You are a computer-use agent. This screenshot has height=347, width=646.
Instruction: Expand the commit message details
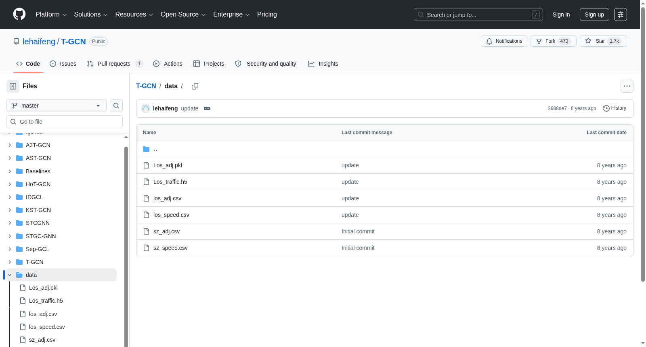point(207,108)
